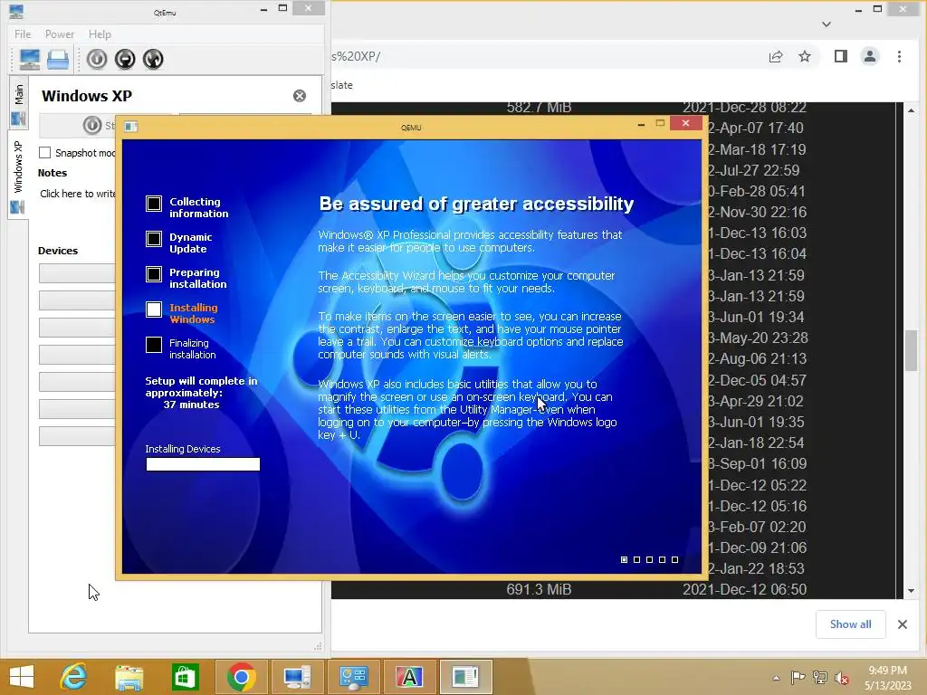Image resolution: width=927 pixels, height=695 pixels.
Task: Select the Windows XP vertical tab
Action: [x=18, y=173]
